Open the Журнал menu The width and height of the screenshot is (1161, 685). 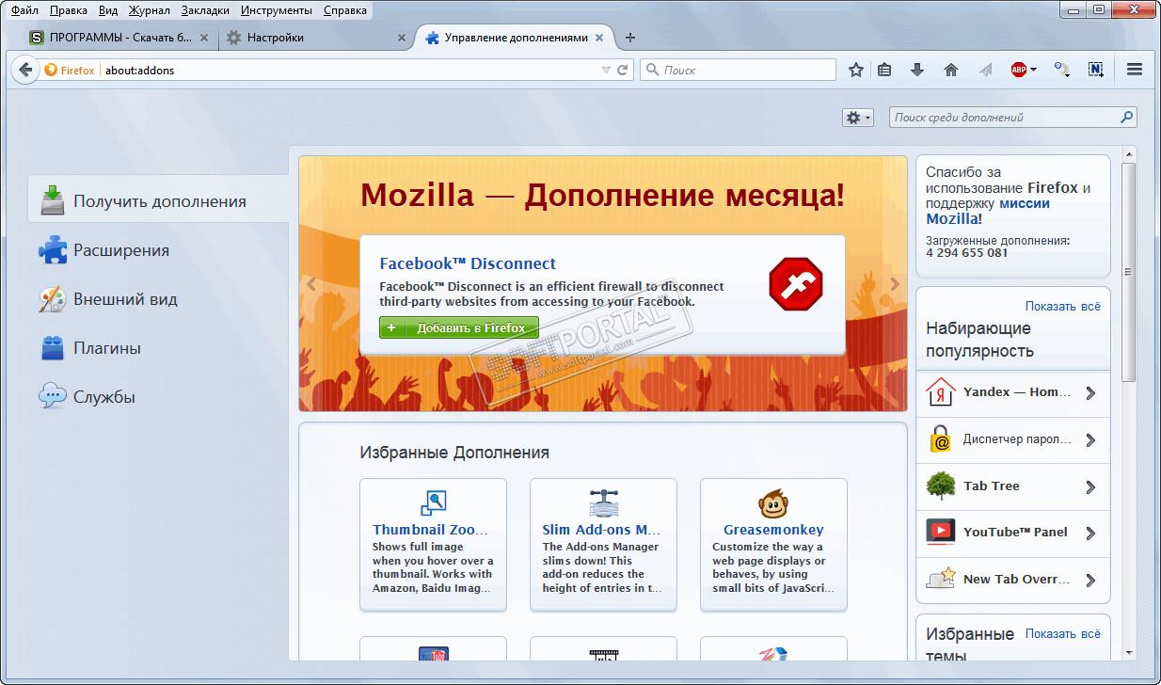click(x=150, y=10)
